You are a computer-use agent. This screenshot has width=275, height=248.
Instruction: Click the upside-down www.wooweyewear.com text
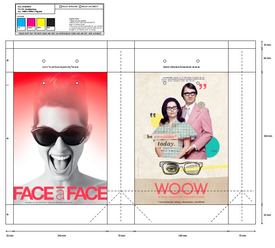point(181,67)
